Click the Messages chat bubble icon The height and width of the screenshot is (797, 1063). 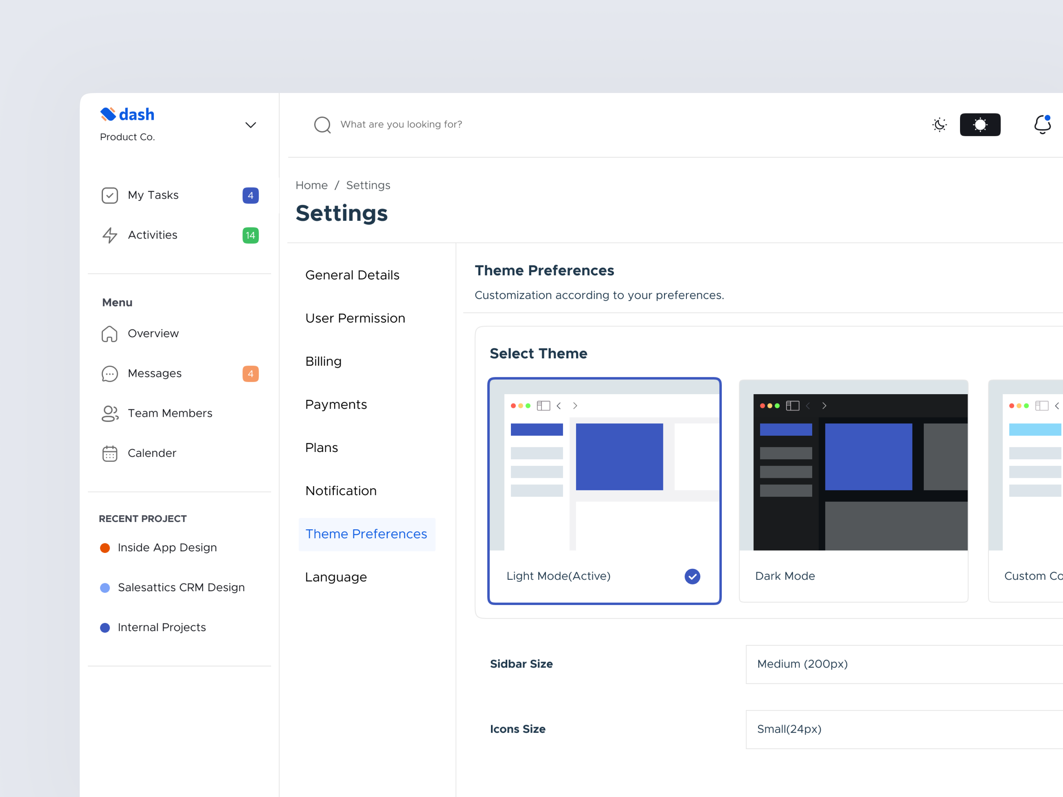pos(110,373)
